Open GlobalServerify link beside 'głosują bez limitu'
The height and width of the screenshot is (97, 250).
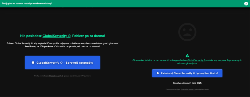188,90
